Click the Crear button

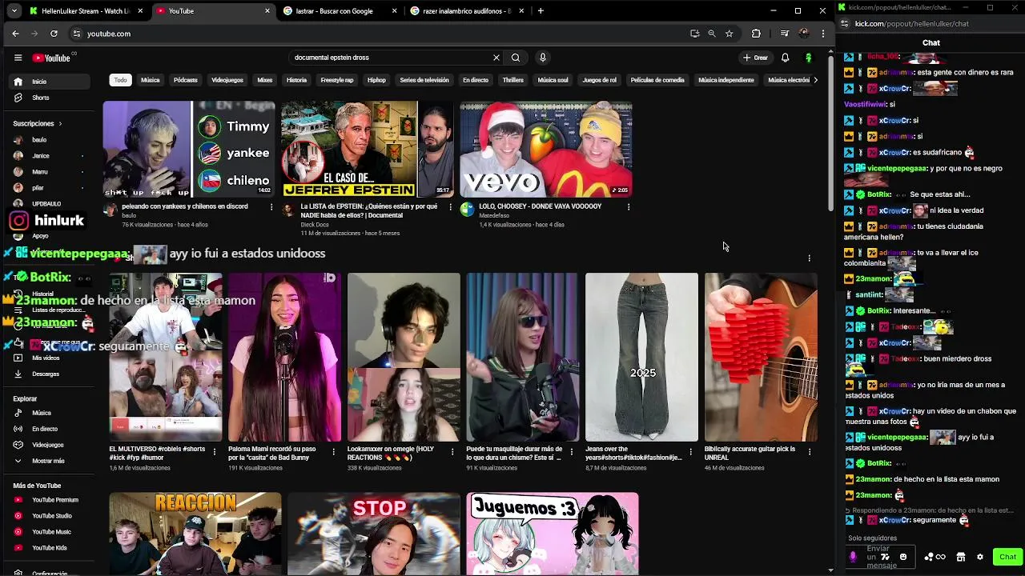coord(755,58)
